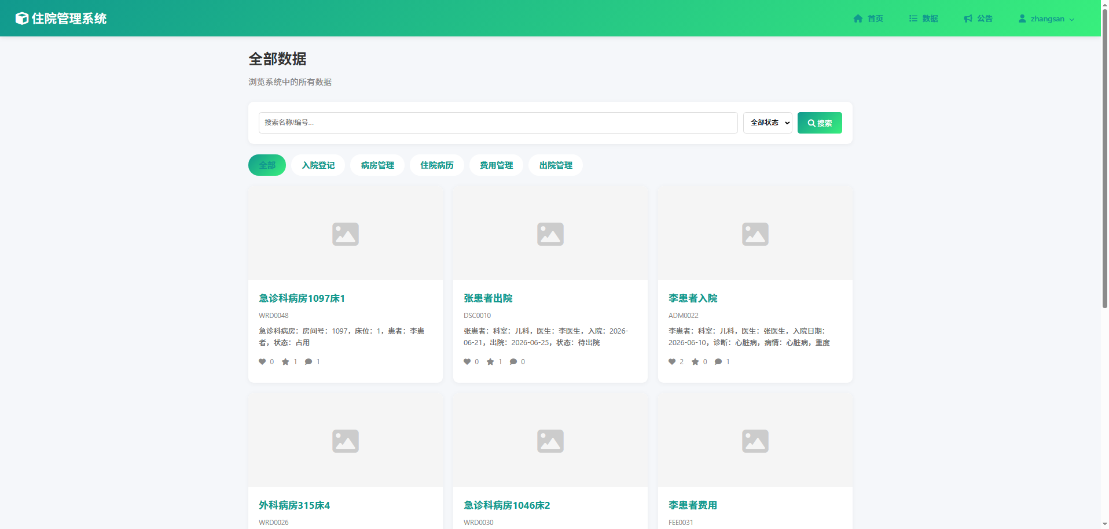Click the 住院管理系统 site title
1109x529 pixels.
(69, 19)
